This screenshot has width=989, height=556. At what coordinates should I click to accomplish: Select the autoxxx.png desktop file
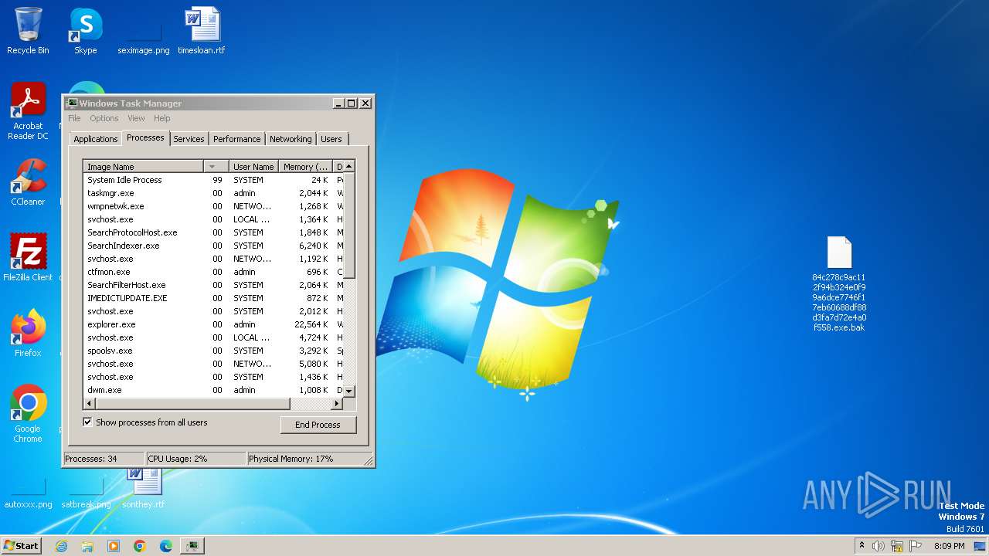(x=28, y=494)
